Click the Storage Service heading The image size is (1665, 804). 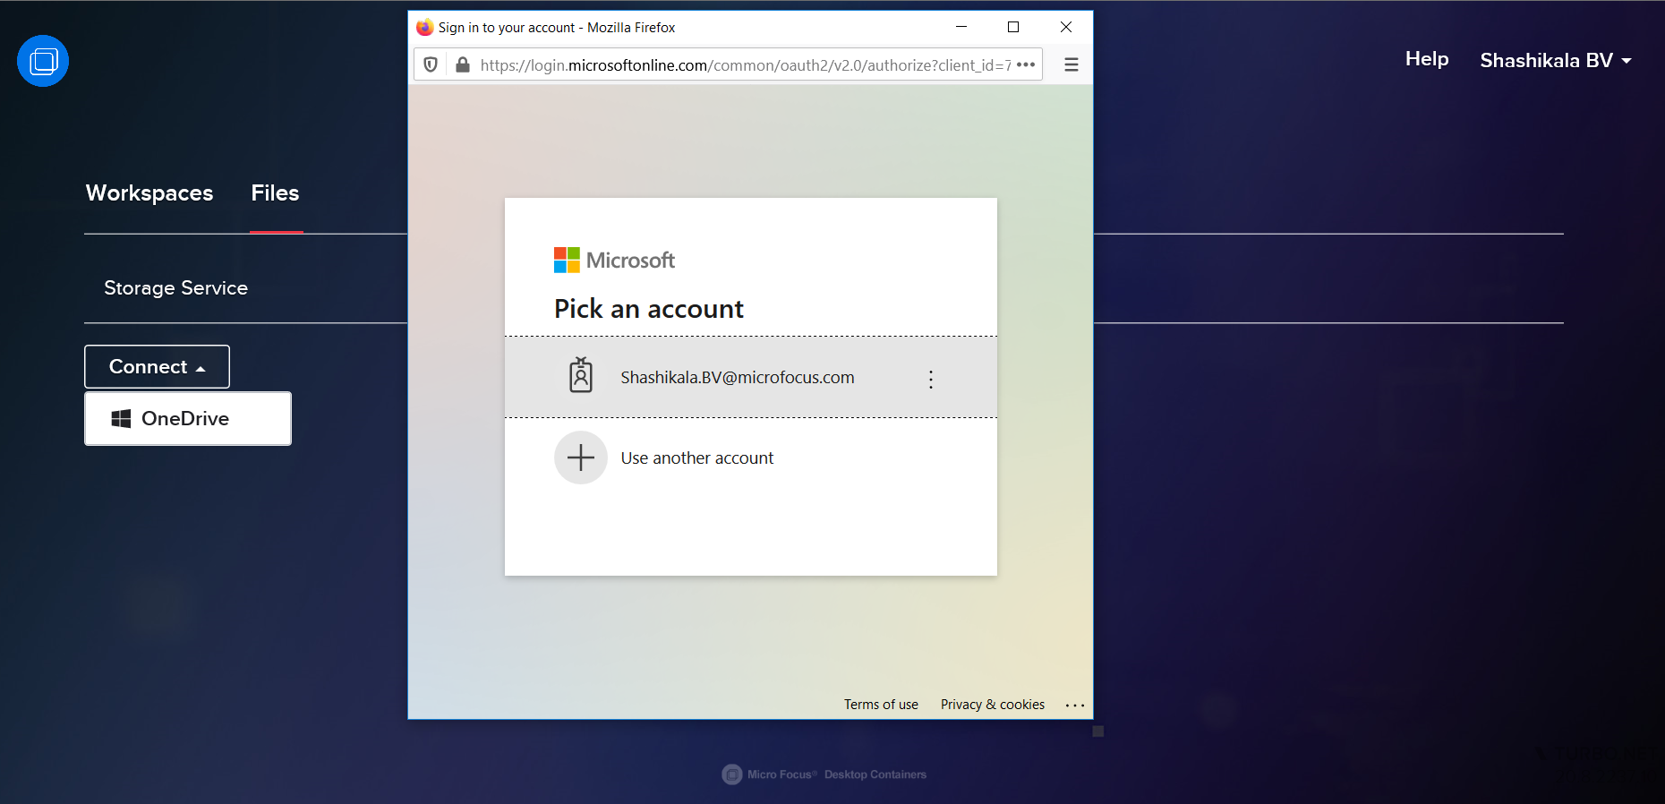coord(176,288)
